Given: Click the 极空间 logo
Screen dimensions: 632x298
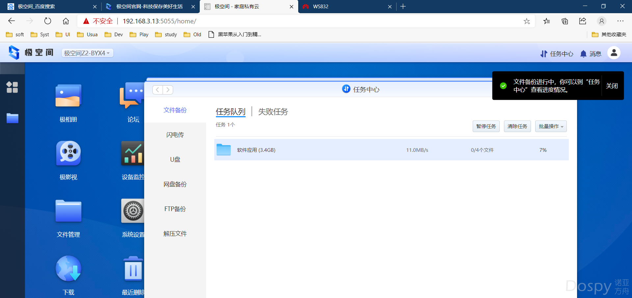Looking at the screenshot, I should click(x=31, y=53).
